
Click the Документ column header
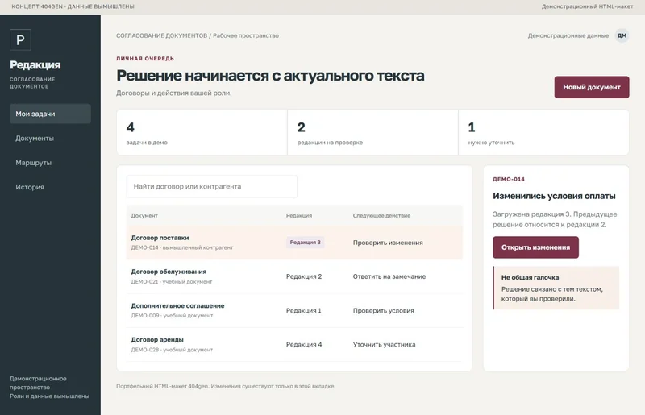tap(144, 215)
